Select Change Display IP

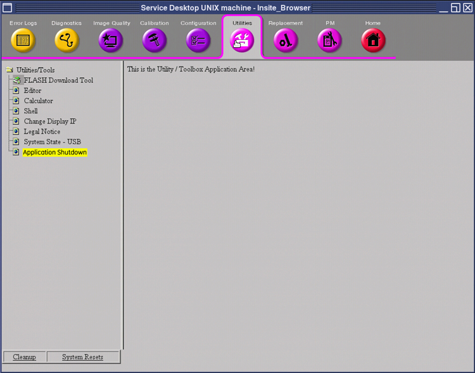coord(49,121)
